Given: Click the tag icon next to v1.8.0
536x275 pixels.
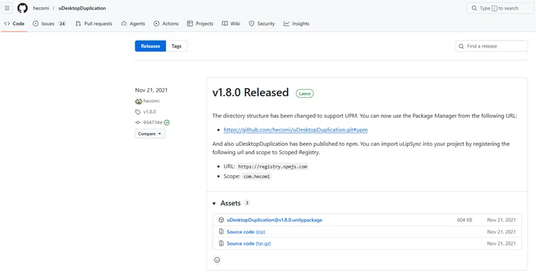Looking at the screenshot, I should (138, 112).
